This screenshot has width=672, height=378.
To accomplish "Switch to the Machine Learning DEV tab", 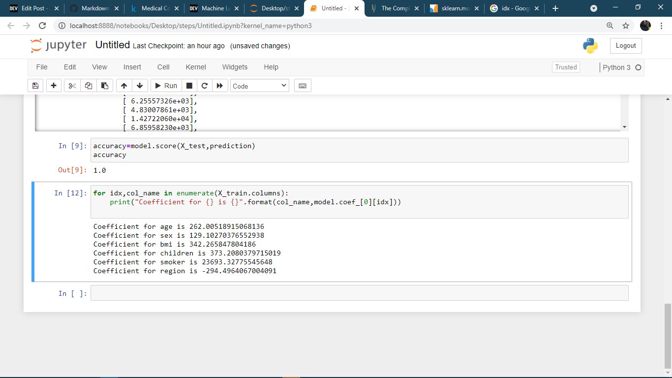I will (214, 8).
